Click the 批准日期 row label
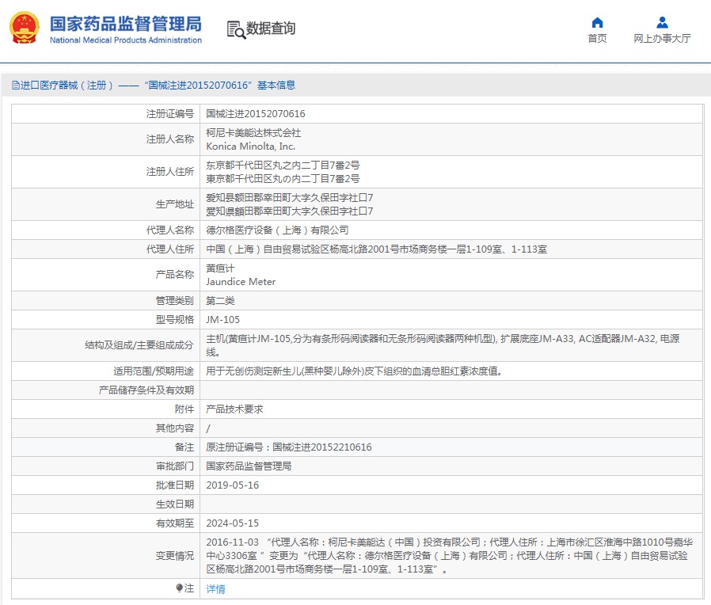This screenshot has width=711, height=605. 174,485
